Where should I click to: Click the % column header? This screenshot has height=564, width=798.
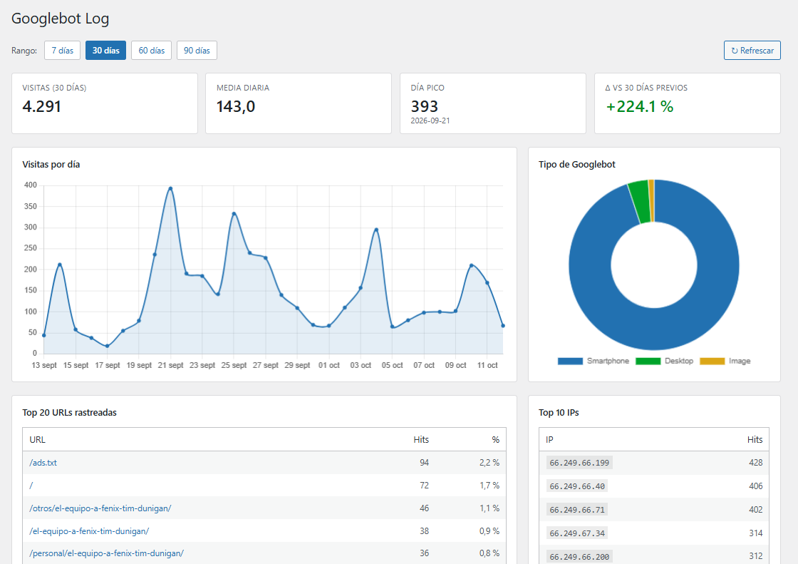coord(495,440)
